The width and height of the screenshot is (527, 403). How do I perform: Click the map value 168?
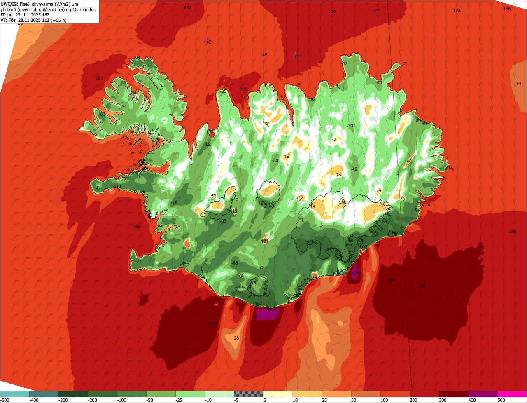coord(507,9)
